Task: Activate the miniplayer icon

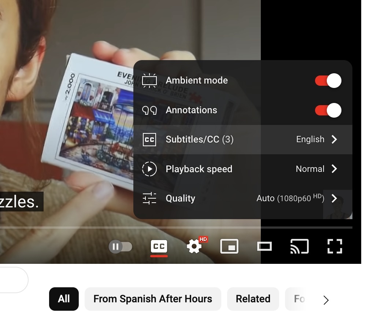Action: pos(229,246)
